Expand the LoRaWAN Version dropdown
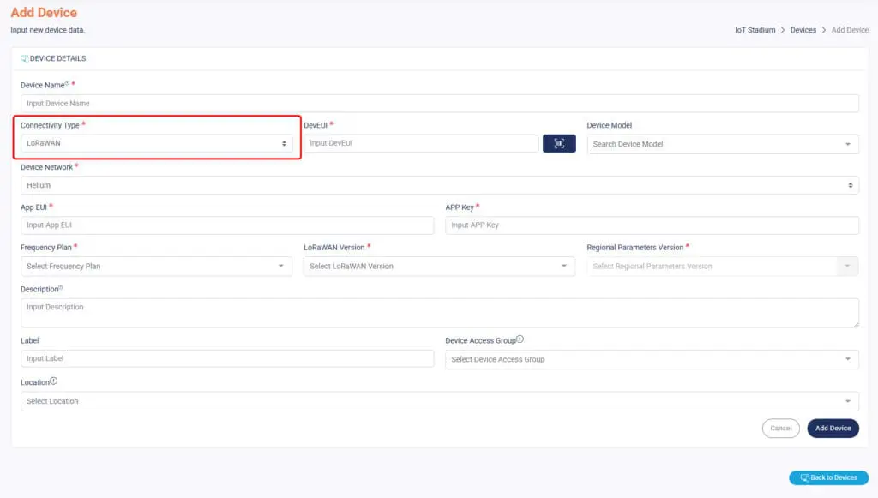Screen dimensions: 878x498 click(x=439, y=267)
